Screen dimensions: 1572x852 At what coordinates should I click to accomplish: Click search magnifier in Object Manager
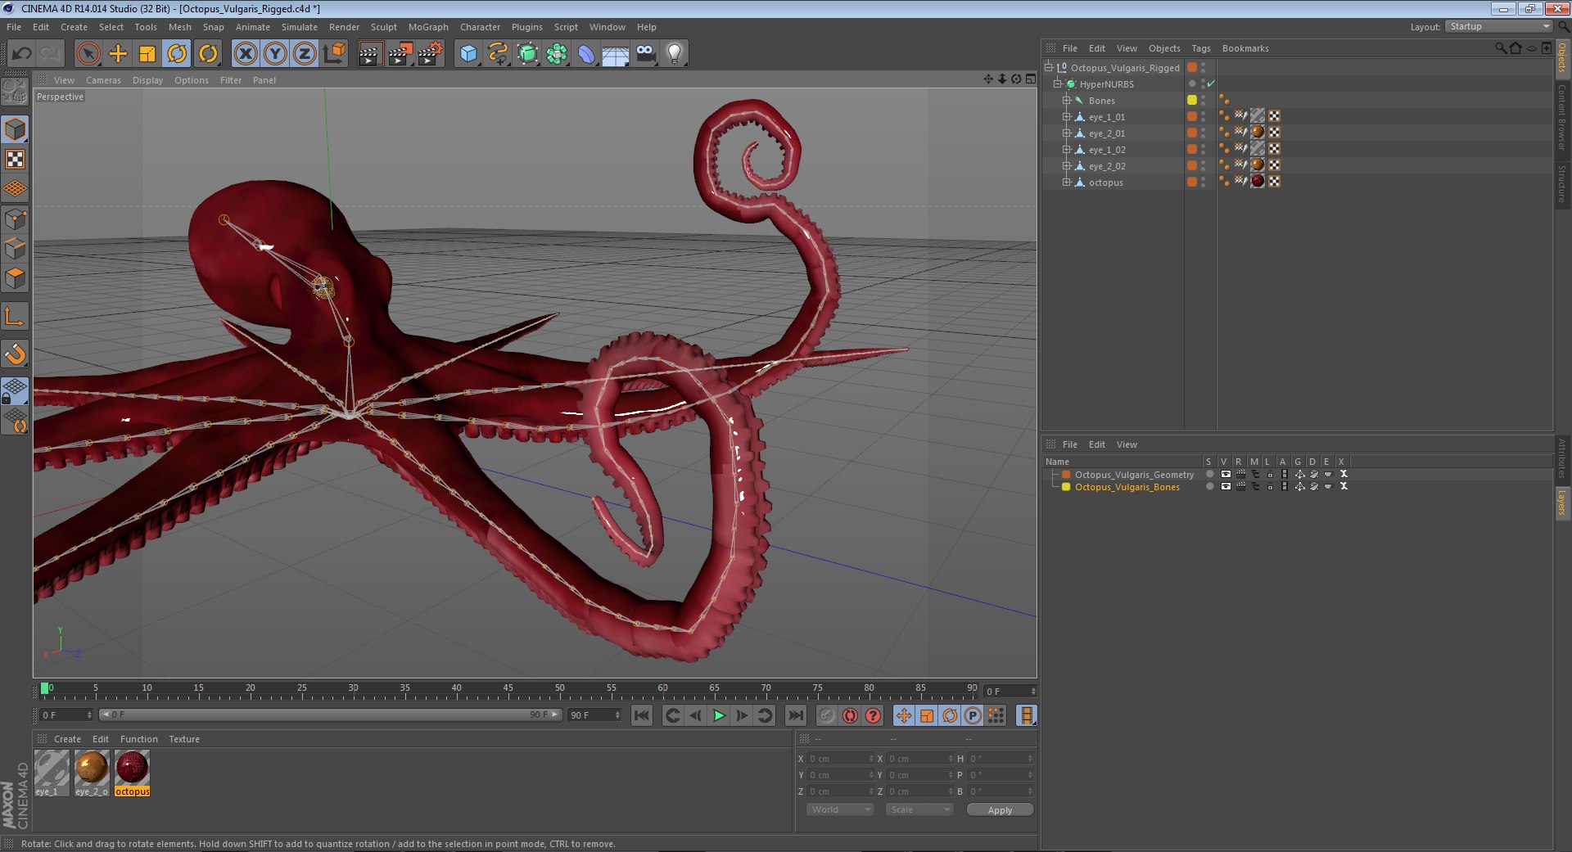pyautogui.click(x=1500, y=48)
